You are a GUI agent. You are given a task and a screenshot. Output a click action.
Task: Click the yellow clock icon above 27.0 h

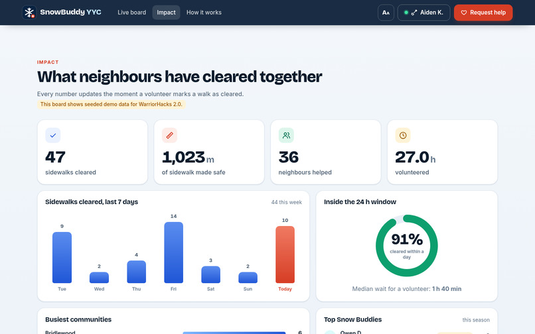403,135
